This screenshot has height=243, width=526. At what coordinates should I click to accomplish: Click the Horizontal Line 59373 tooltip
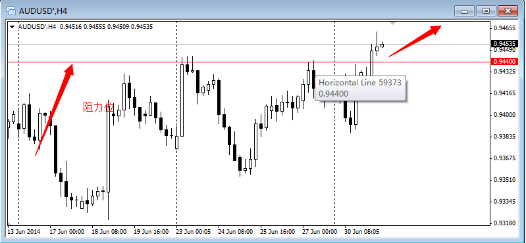pos(360,88)
